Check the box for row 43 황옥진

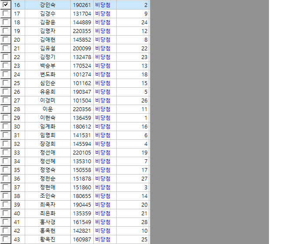click(x=6, y=239)
